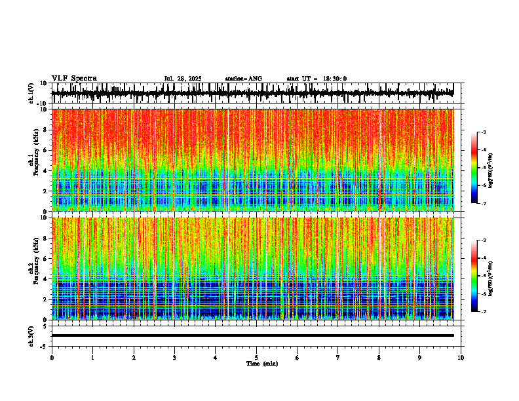519x401 pixels.
Task: Click the ch.2 spectrogram color scale bar
Action: click(474, 276)
